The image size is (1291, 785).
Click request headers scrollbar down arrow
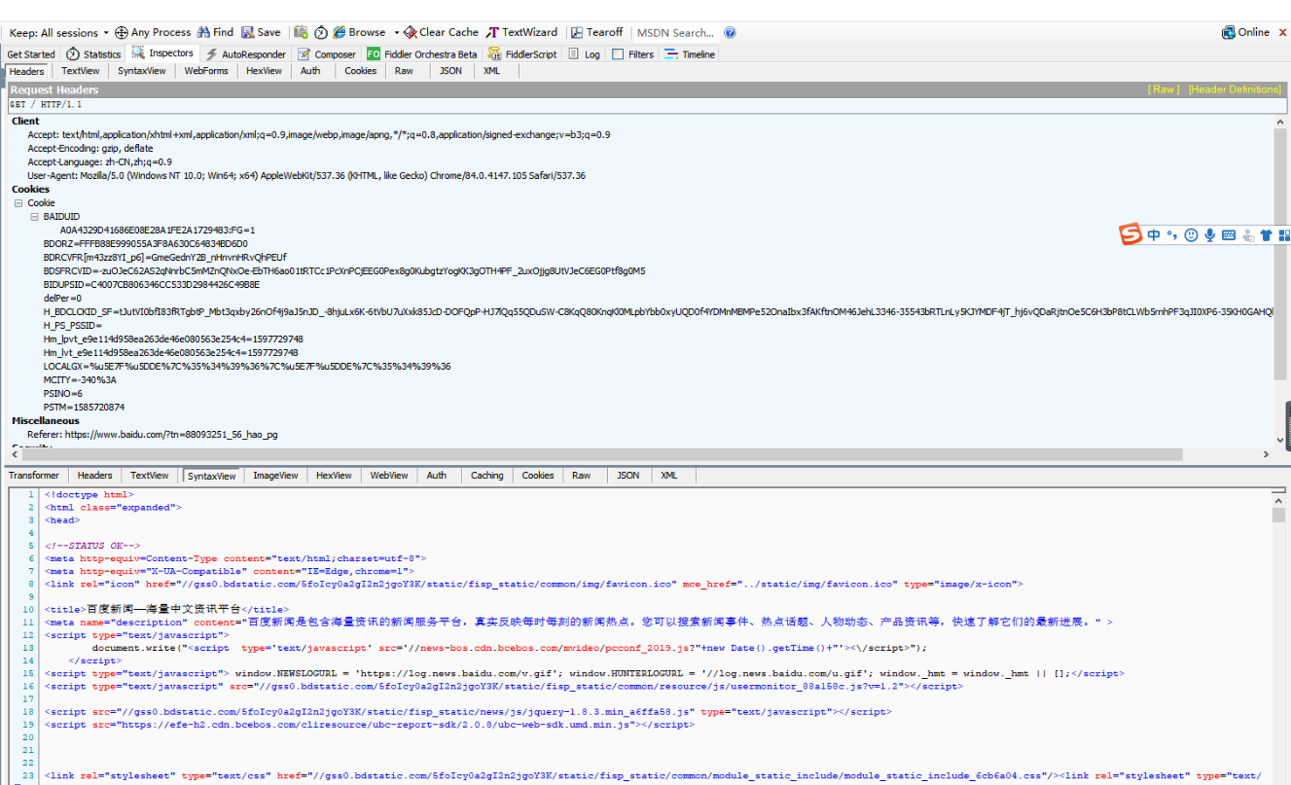[1280, 440]
